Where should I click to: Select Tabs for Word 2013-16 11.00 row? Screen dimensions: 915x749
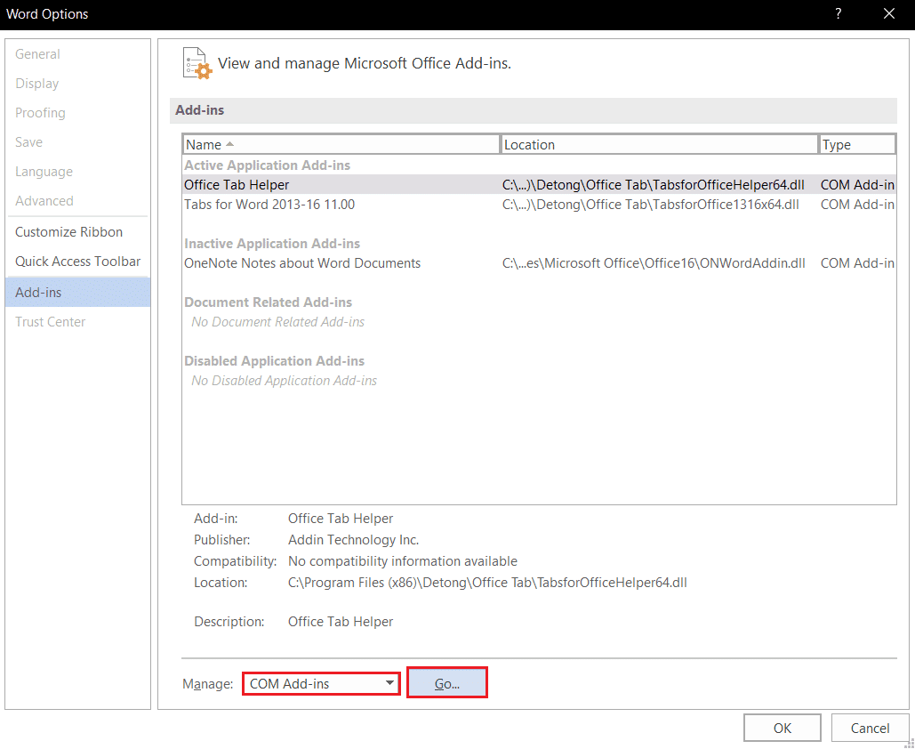pos(539,205)
